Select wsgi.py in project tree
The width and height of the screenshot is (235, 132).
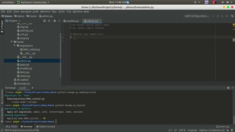point(24,38)
